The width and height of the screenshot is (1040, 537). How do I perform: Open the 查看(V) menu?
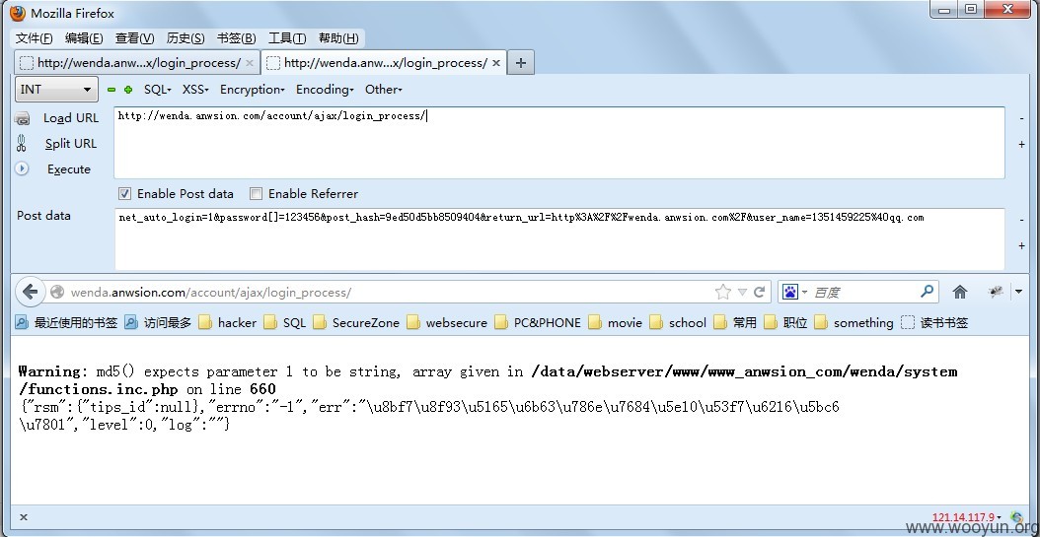click(134, 38)
